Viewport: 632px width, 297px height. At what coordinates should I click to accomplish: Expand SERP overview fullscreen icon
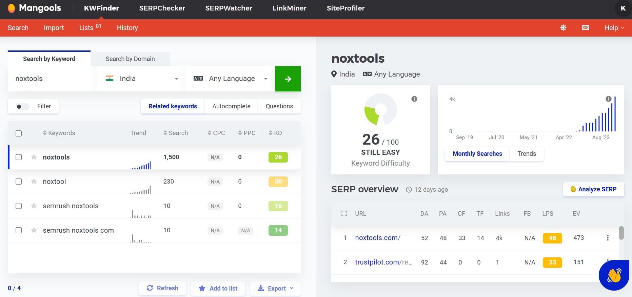344,214
